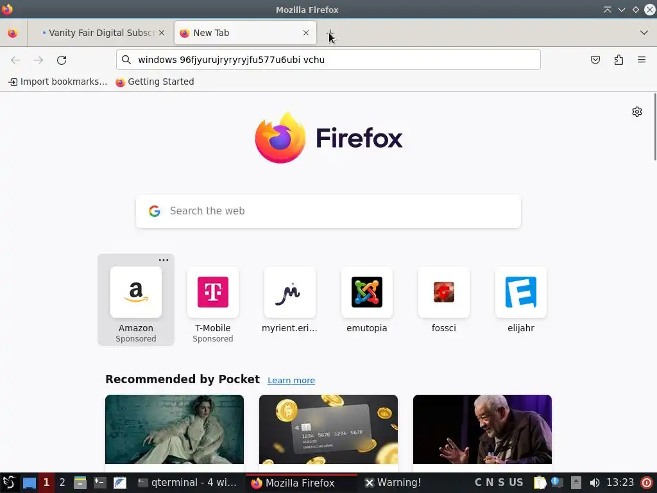657x493 pixels.
Task: Open the taskbar application launcher menu
Action: 9,483
